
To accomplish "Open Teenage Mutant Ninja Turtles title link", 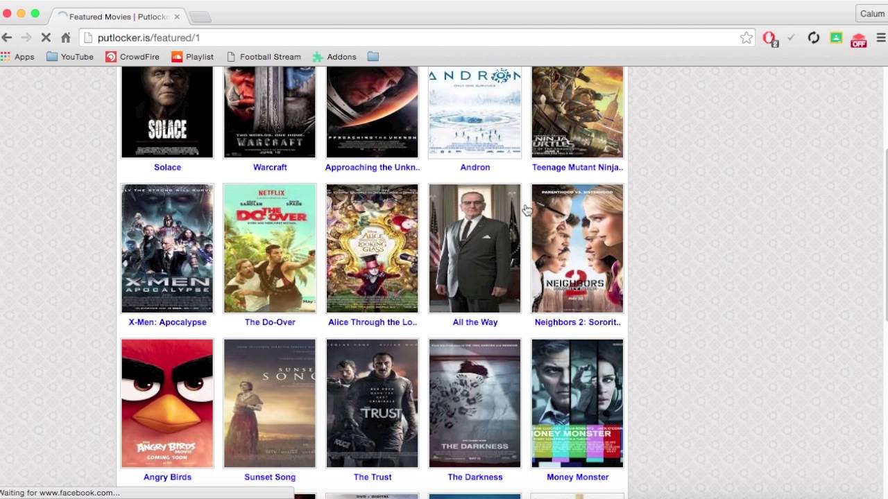I will (x=577, y=167).
